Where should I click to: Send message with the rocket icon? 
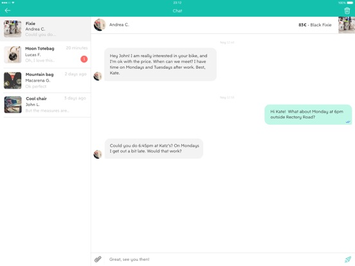[347, 259]
